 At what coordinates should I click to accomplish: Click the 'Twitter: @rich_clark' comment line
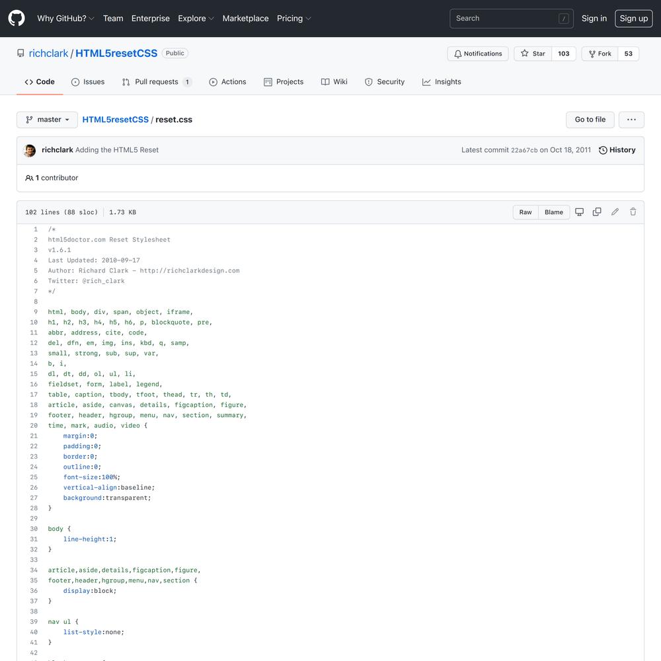click(x=87, y=281)
